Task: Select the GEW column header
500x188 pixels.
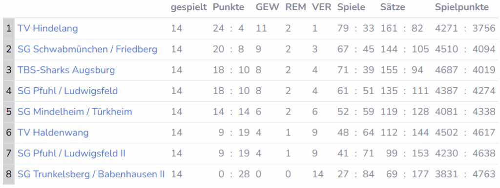Action: pyautogui.click(x=267, y=8)
